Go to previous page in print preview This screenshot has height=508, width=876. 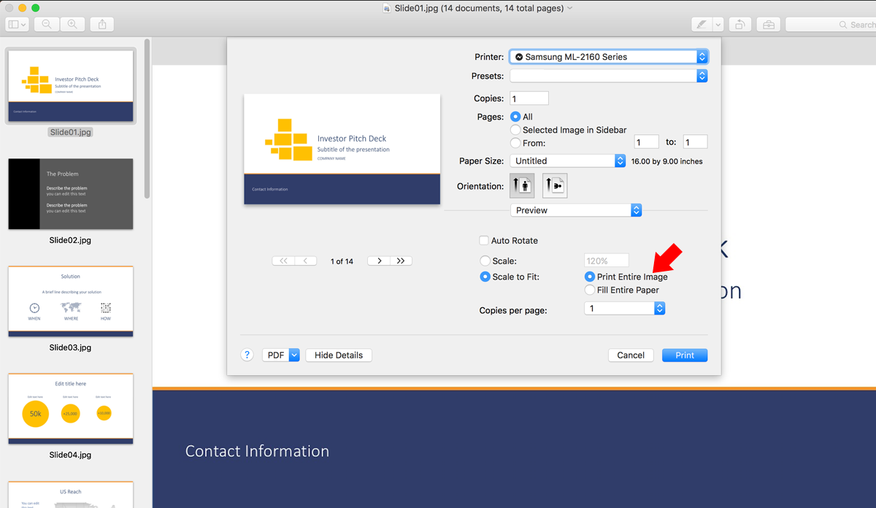pyautogui.click(x=306, y=261)
